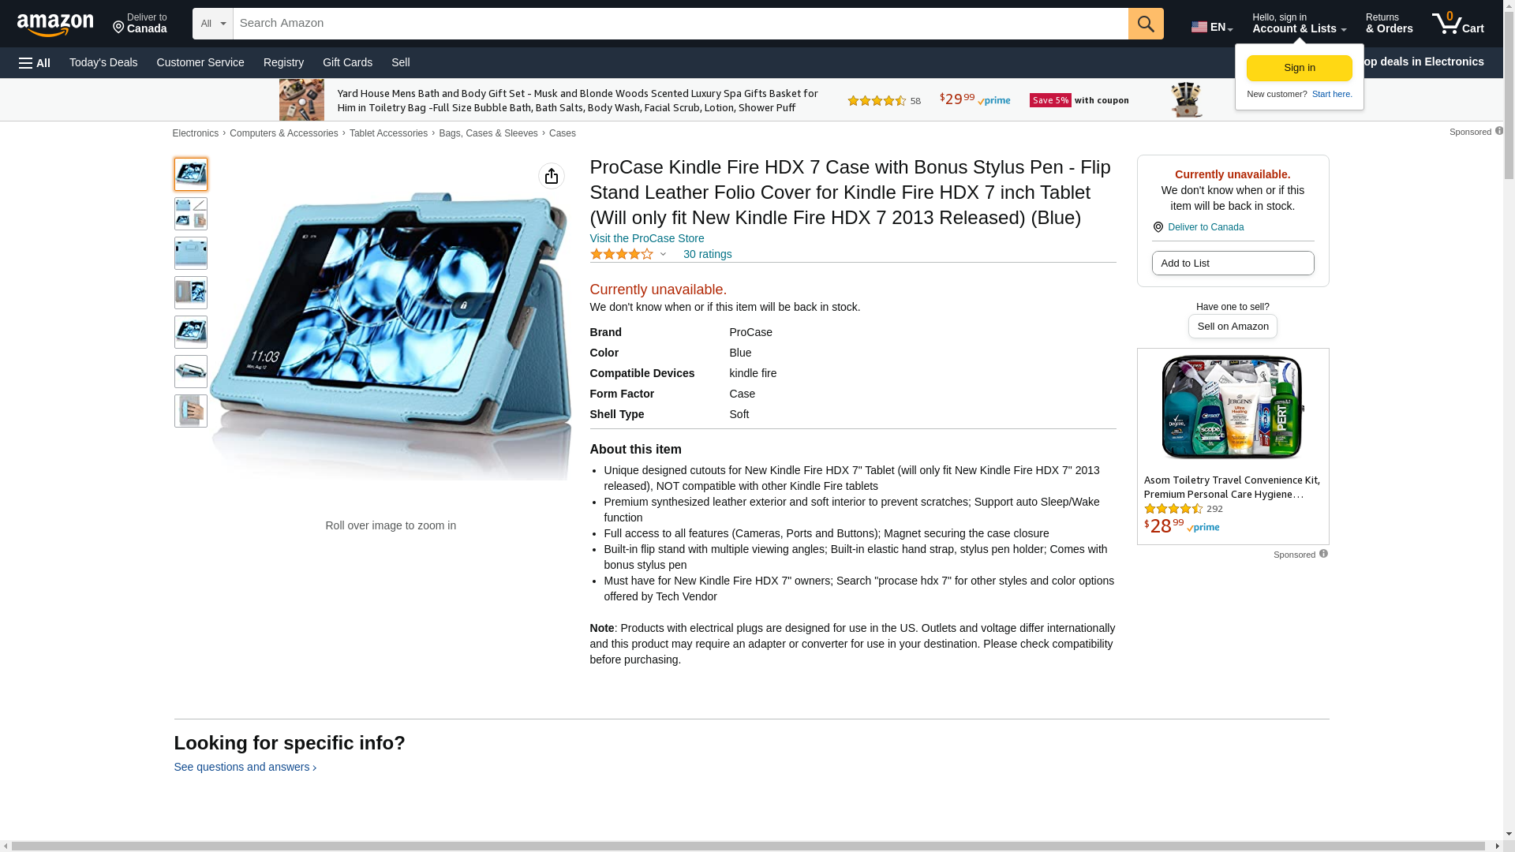Expand the ratings breakdown arrow
This screenshot has height=852, width=1515.
pos(663,254)
